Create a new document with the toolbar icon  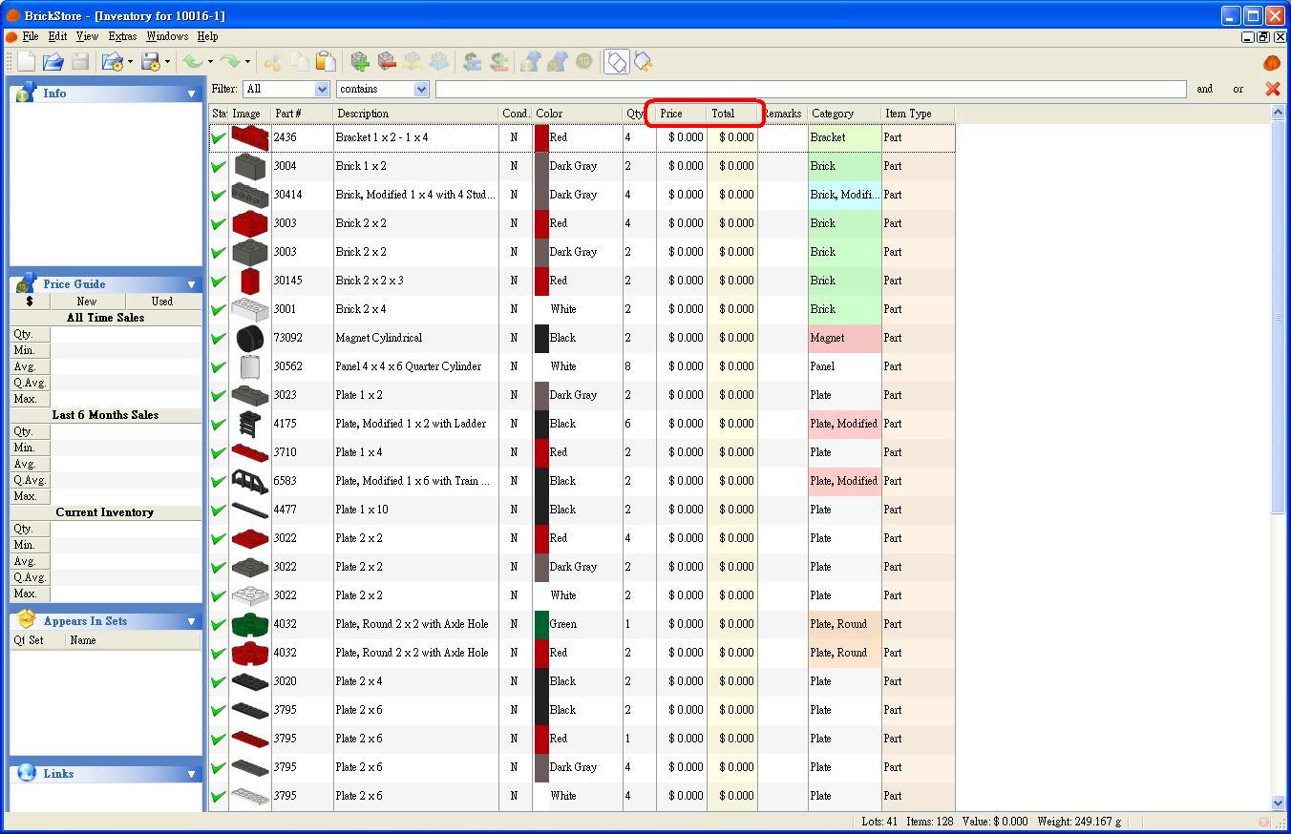(26, 62)
